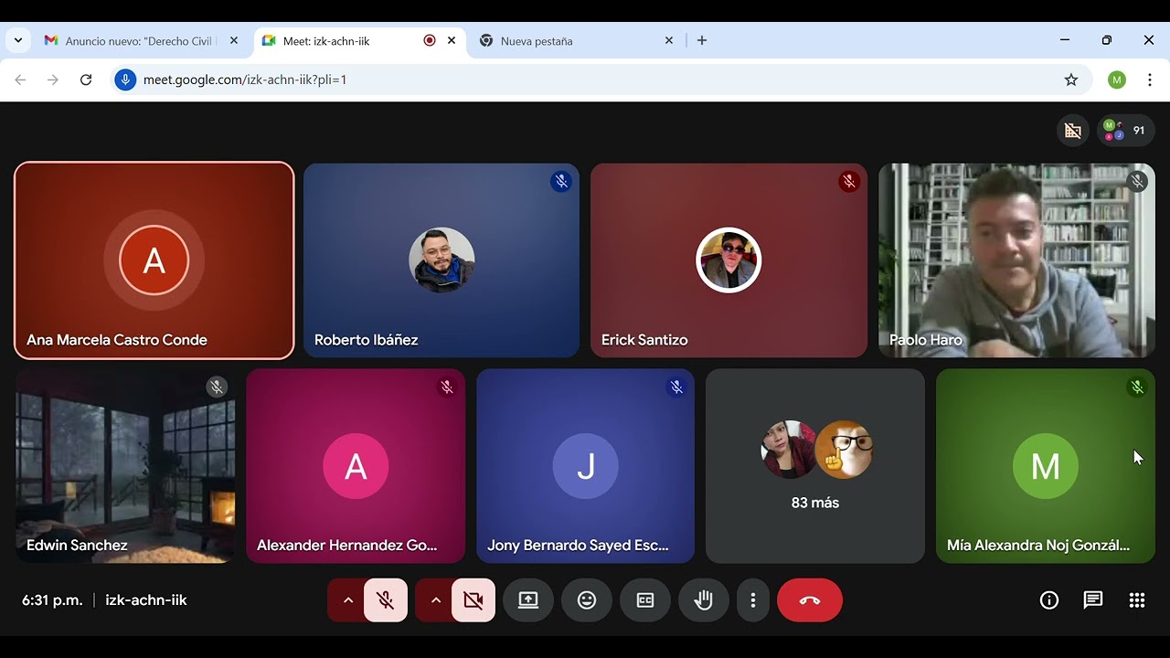1170x658 pixels.
Task: Open the activities grid icon
Action: tap(1137, 600)
